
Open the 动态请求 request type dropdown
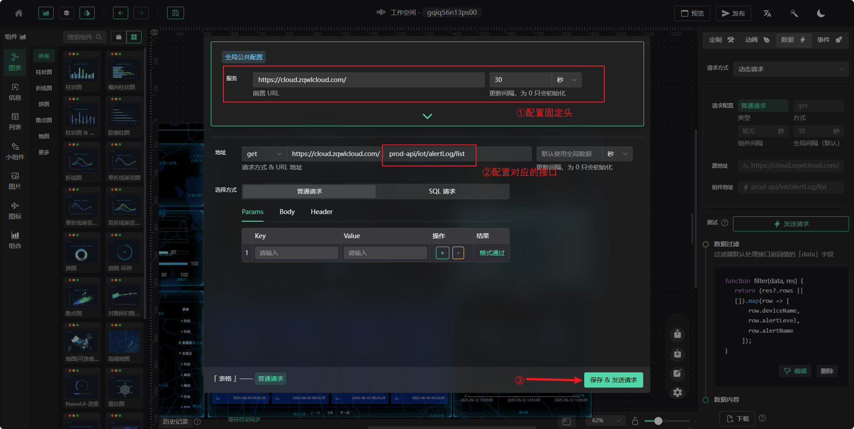tap(790, 69)
